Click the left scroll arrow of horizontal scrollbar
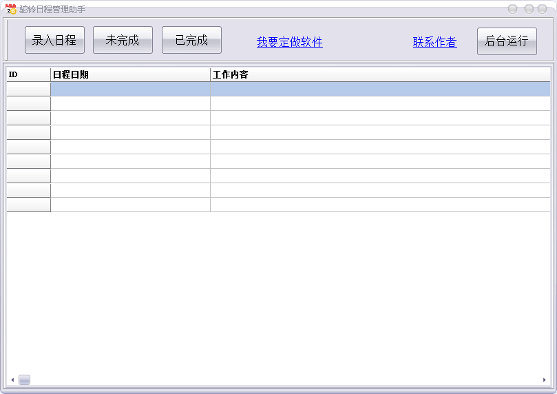 (12, 380)
